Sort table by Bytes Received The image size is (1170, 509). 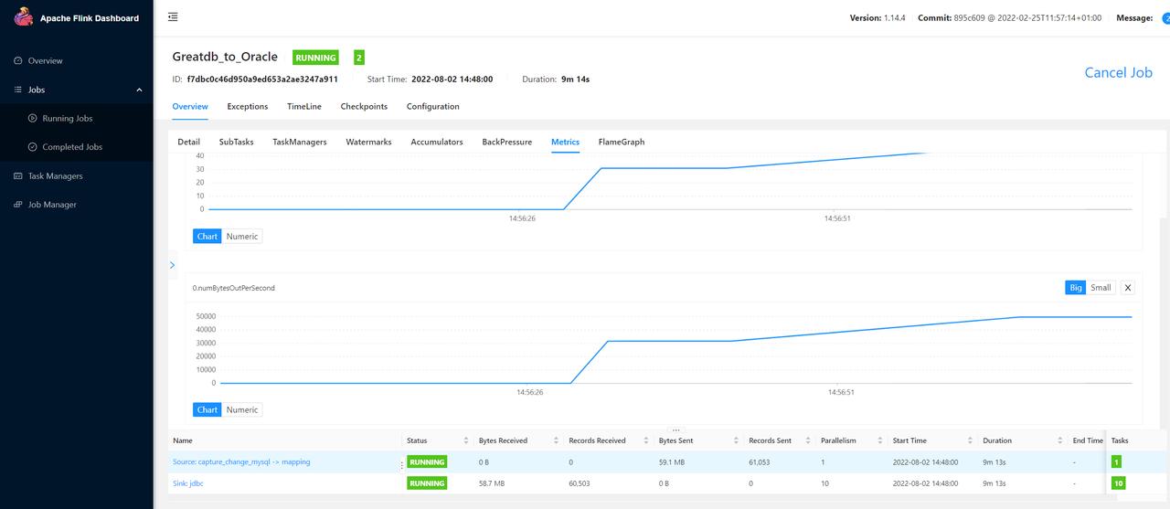[x=556, y=440]
